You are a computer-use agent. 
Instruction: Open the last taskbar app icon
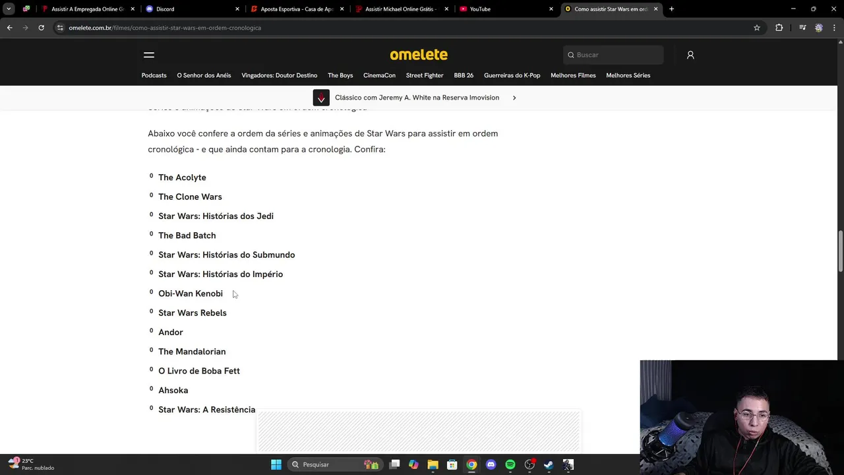point(568,464)
